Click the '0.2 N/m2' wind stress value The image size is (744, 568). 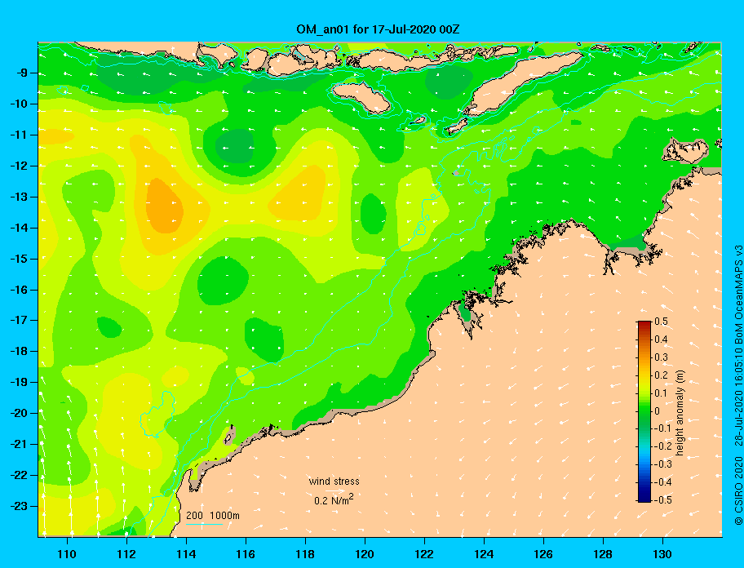pyautogui.click(x=334, y=499)
